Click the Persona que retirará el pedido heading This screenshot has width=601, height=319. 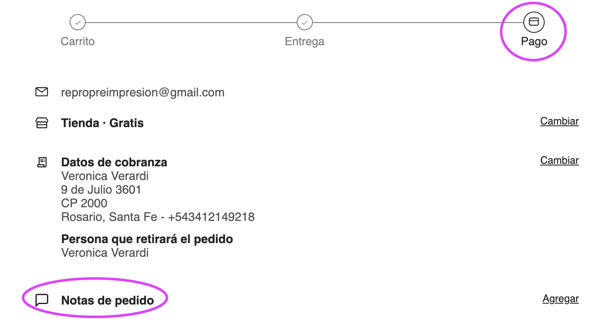click(147, 239)
